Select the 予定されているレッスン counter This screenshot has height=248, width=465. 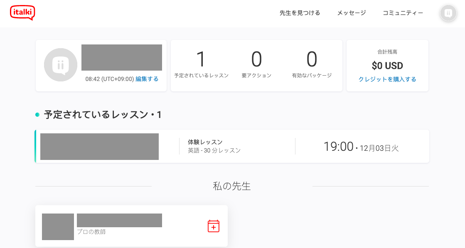pyautogui.click(x=201, y=65)
